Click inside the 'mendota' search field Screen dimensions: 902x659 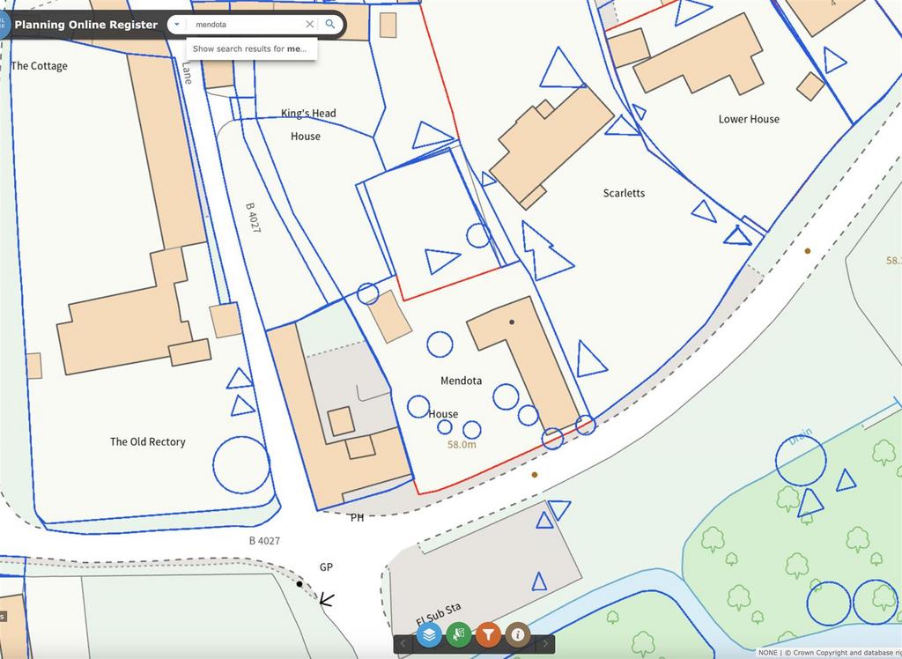click(x=248, y=24)
